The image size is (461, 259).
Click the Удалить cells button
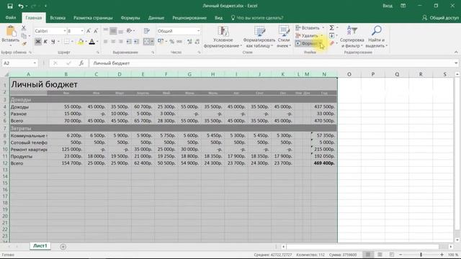[x=309, y=35]
